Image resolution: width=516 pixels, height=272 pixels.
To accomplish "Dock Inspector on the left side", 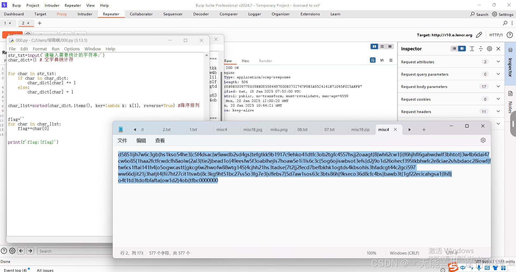I will [454, 49].
